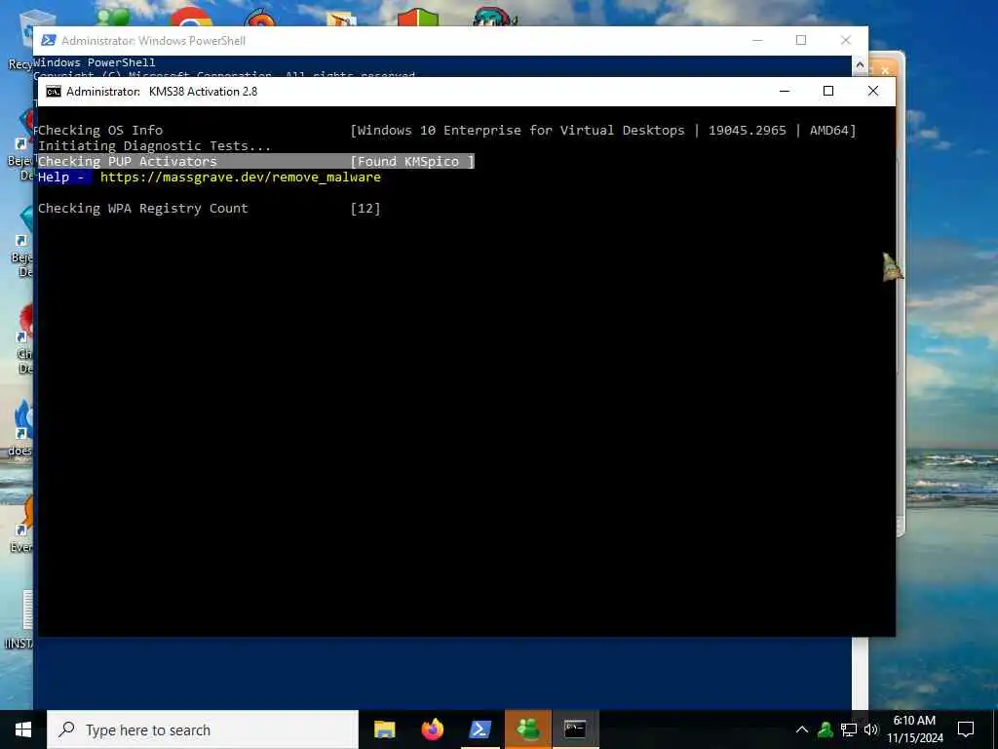Image resolution: width=998 pixels, height=749 pixels.
Task: Click the "Help -" label
Action: [61, 177]
